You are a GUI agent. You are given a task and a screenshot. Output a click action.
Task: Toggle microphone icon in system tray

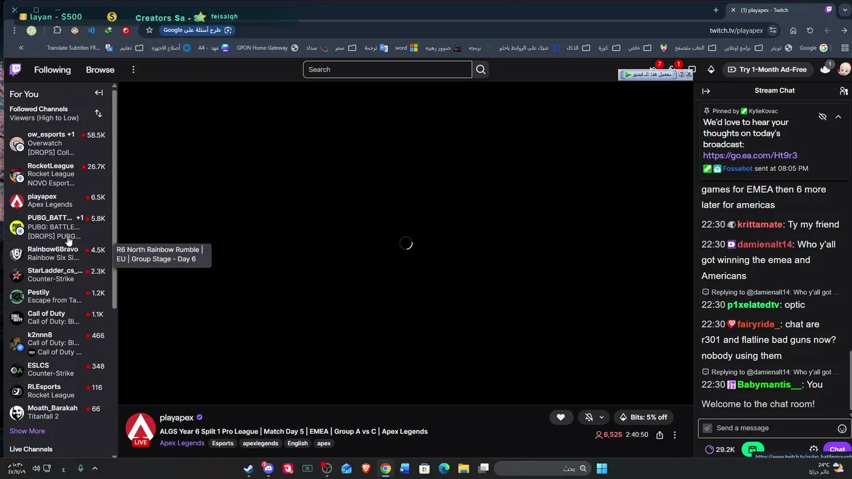pos(81,468)
